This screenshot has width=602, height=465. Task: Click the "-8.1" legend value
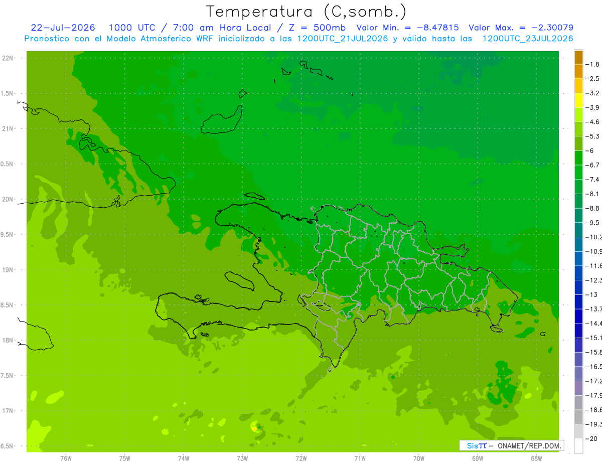pyautogui.click(x=593, y=194)
